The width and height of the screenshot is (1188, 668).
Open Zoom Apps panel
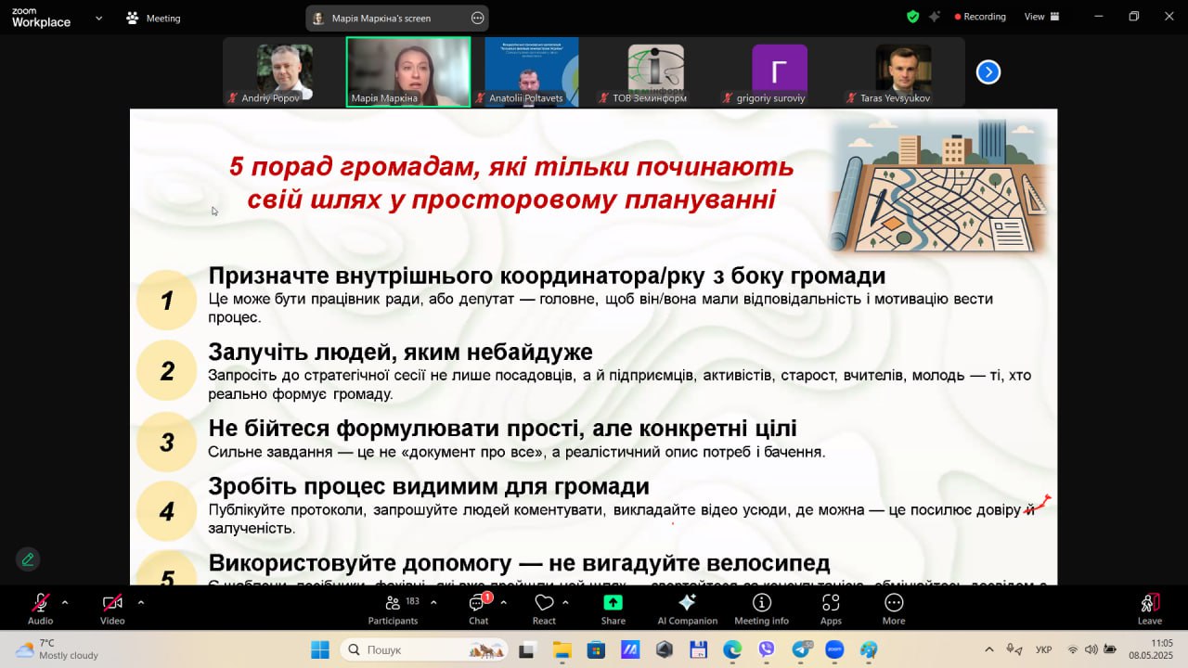point(831,608)
